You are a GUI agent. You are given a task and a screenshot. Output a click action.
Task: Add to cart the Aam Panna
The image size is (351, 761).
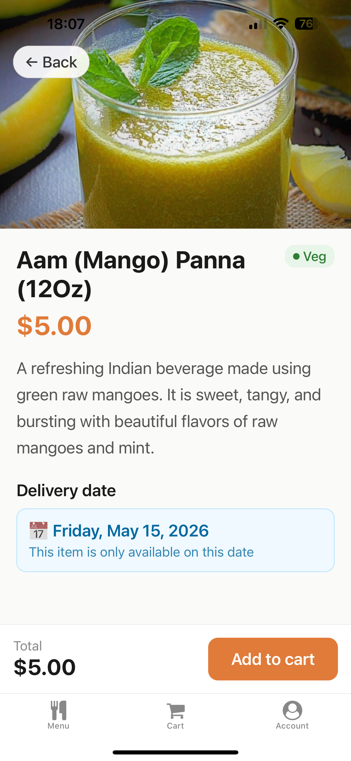(x=273, y=659)
